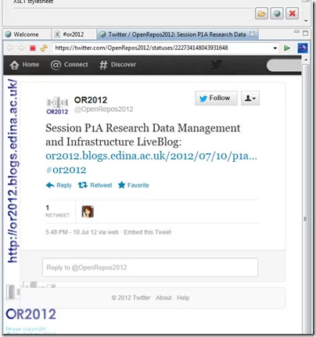Screen dimensions: 316x337
Task: Expand the panel dropdown arrow below the red X
Action: 306,21
